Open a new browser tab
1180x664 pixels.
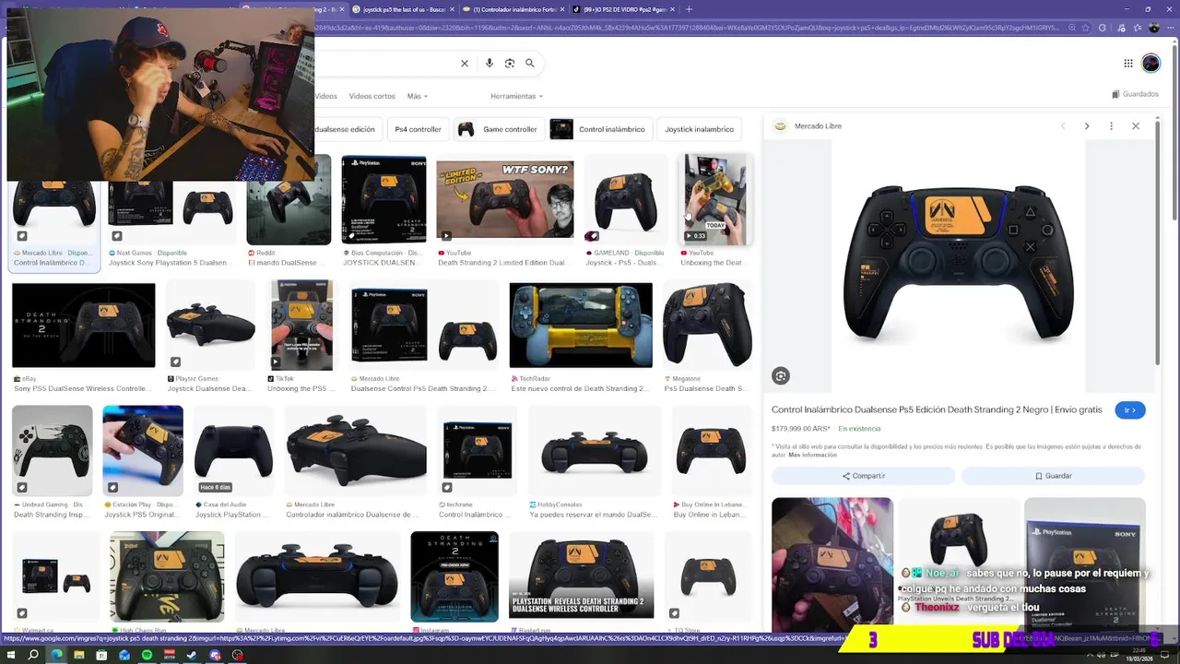coord(689,9)
